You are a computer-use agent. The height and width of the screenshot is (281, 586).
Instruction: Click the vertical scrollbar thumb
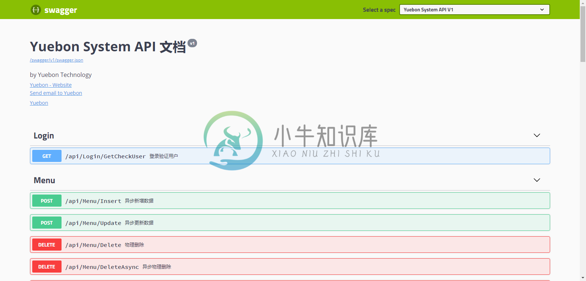point(583,34)
